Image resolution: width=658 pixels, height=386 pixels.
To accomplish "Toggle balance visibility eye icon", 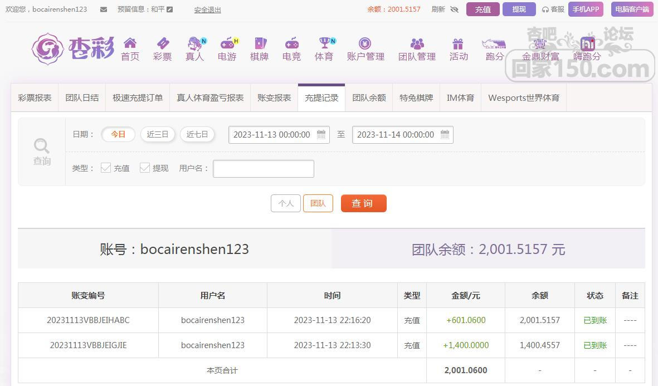I will [454, 9].
